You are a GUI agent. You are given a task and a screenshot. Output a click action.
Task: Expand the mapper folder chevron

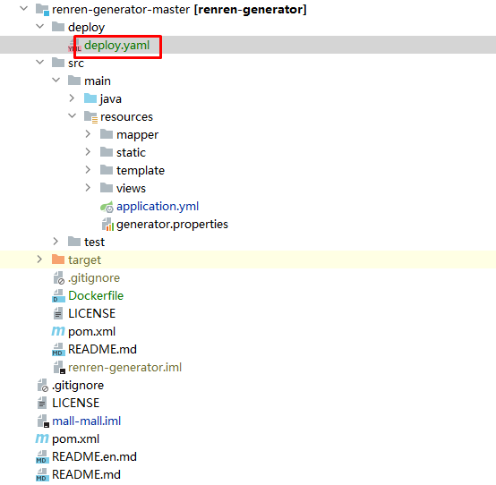pyautogui.click(x=88, y=134)
